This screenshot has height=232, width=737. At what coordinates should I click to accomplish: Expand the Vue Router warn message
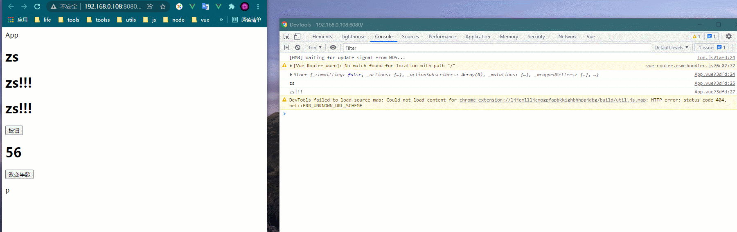click(291, 66)
